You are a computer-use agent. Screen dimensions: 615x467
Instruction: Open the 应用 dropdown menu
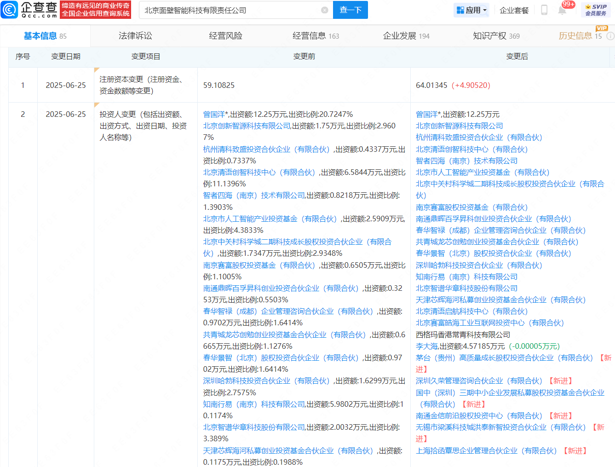tap(471, 10)
